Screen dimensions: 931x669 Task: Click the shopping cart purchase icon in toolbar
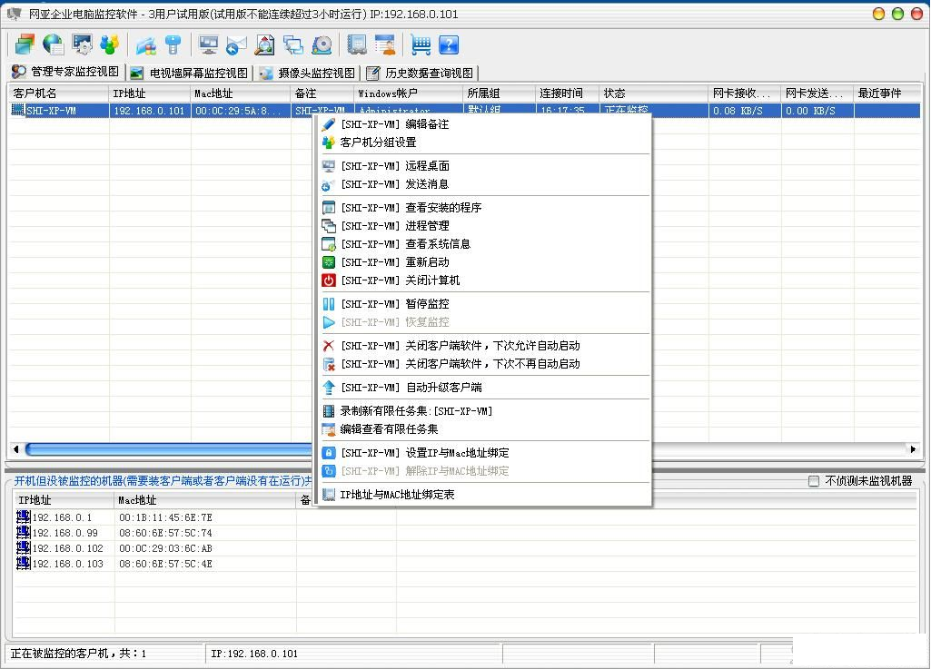(421, 44)
